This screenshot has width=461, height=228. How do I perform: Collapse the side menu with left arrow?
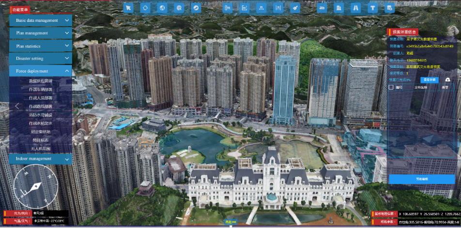(x=17, y=106)
